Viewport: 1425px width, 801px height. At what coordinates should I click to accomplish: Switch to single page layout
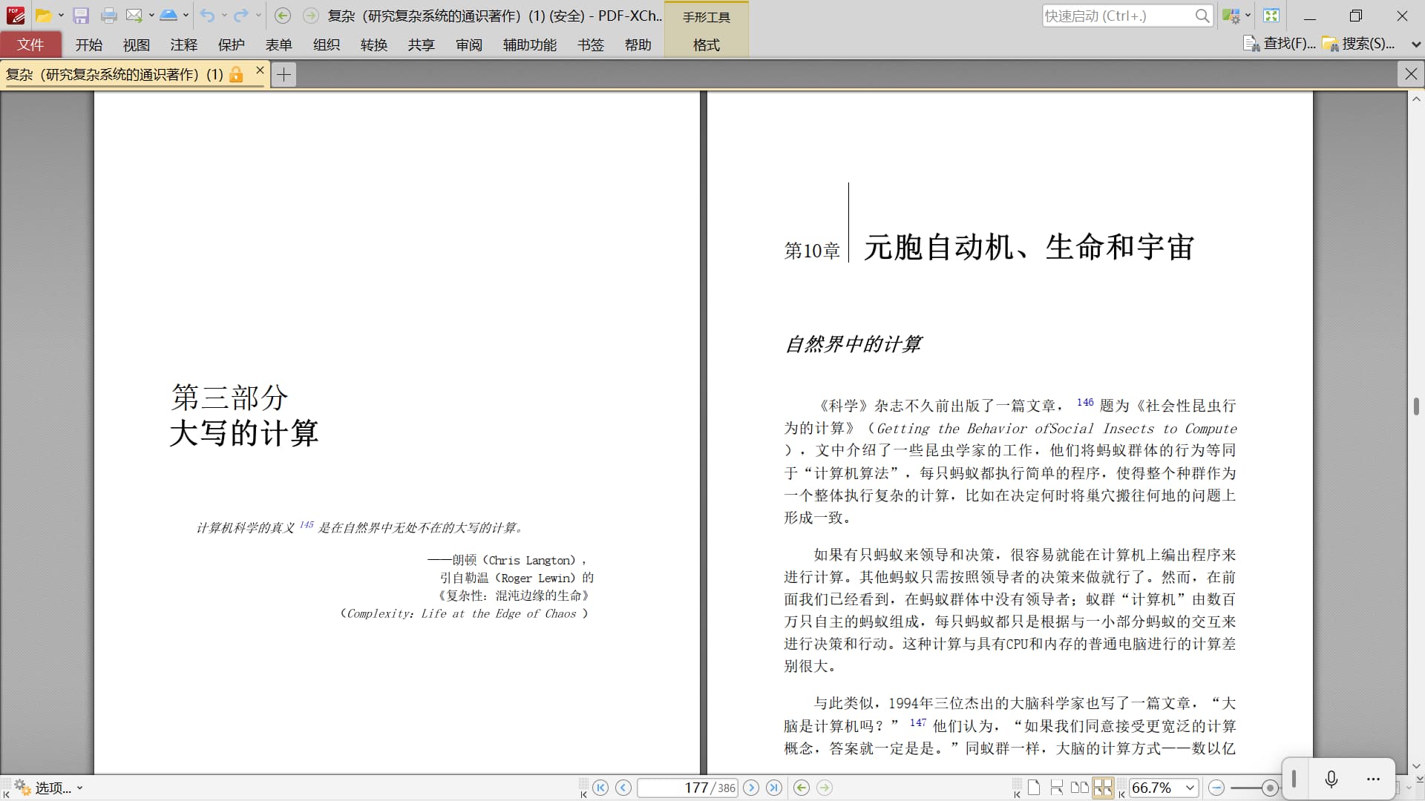pyautogui.click(x=1034, y=788)
